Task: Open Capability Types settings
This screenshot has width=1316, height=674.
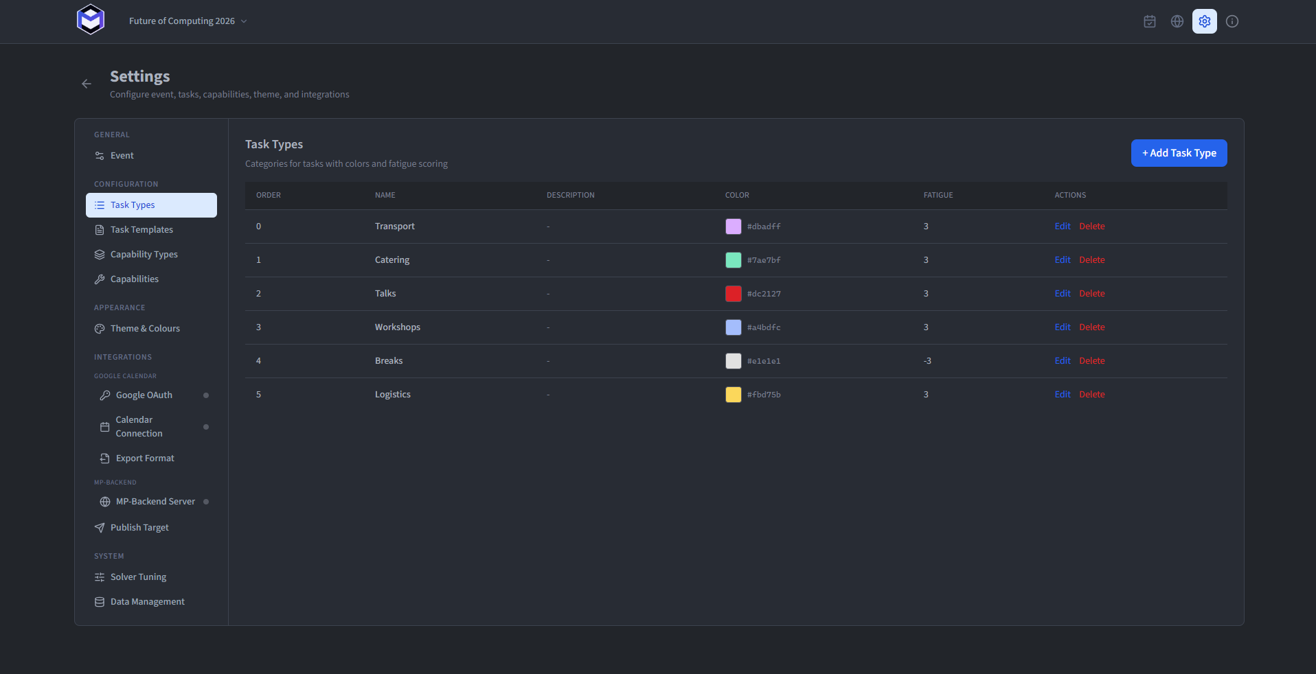Action: point(151,255)
